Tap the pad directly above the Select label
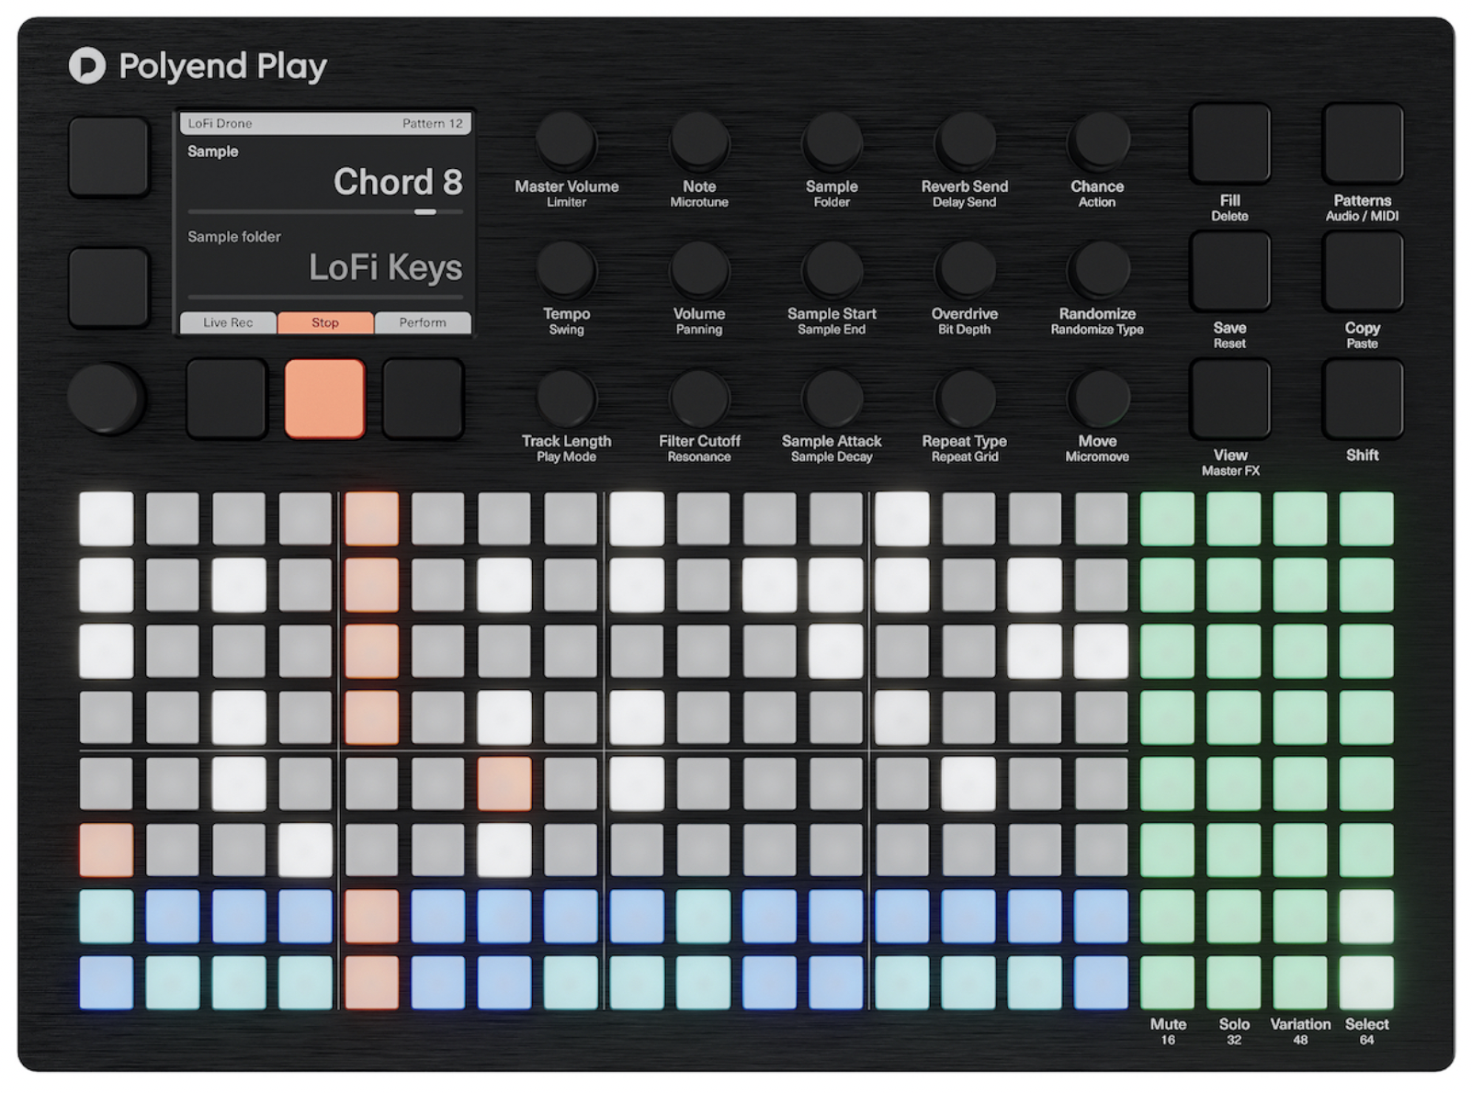 tap(1366, 983)
